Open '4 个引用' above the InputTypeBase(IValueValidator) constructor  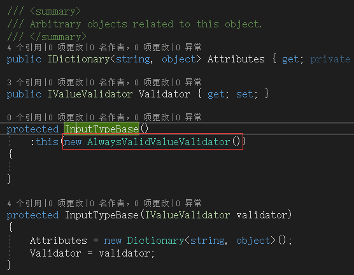point(24,204)
